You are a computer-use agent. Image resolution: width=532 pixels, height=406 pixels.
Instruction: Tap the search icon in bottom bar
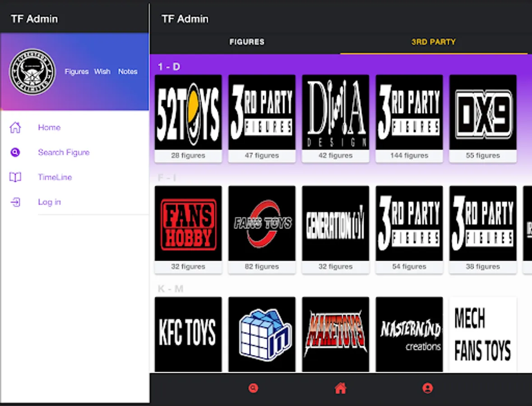253,388
